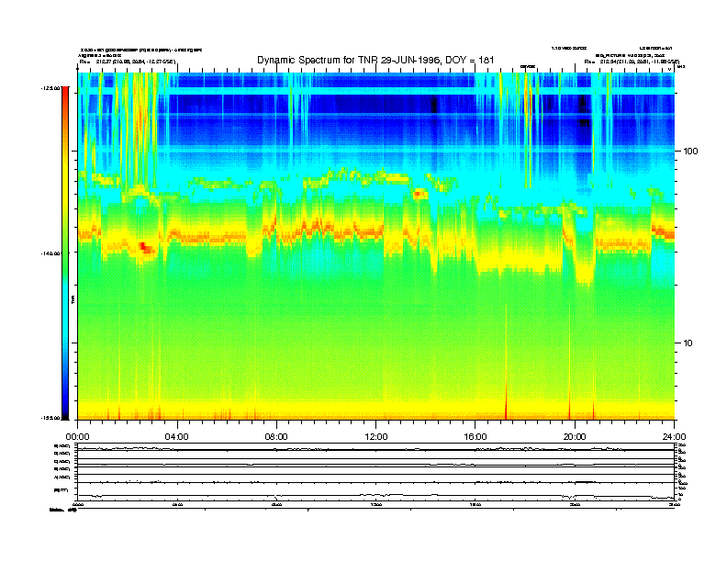Viewport: 727px width, 562px height.
Task: Click the red top of the color bar
Action: point(65,91)
